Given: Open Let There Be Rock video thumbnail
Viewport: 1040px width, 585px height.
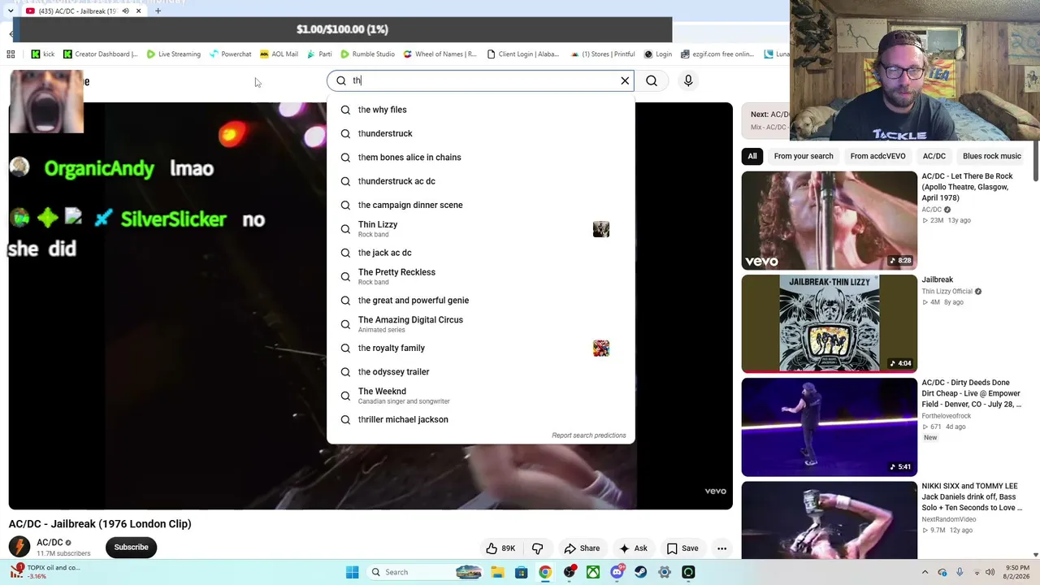Looking at the screenshot, I should [829, 220].
